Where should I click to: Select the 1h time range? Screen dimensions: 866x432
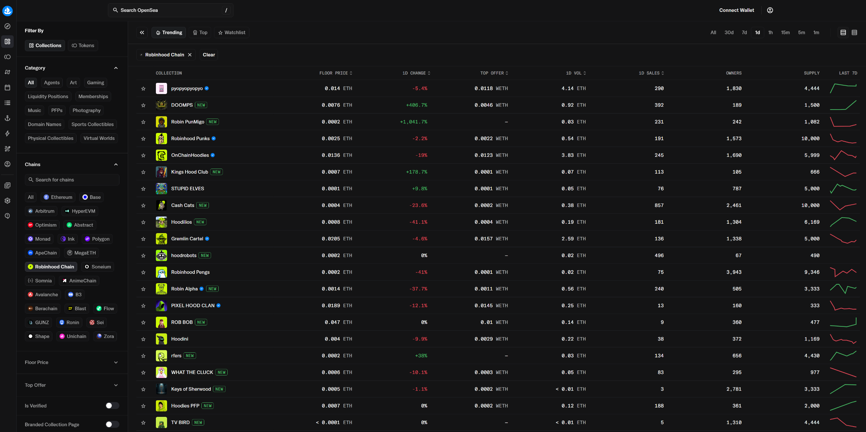pyautogui.click(x=770, y=32)
